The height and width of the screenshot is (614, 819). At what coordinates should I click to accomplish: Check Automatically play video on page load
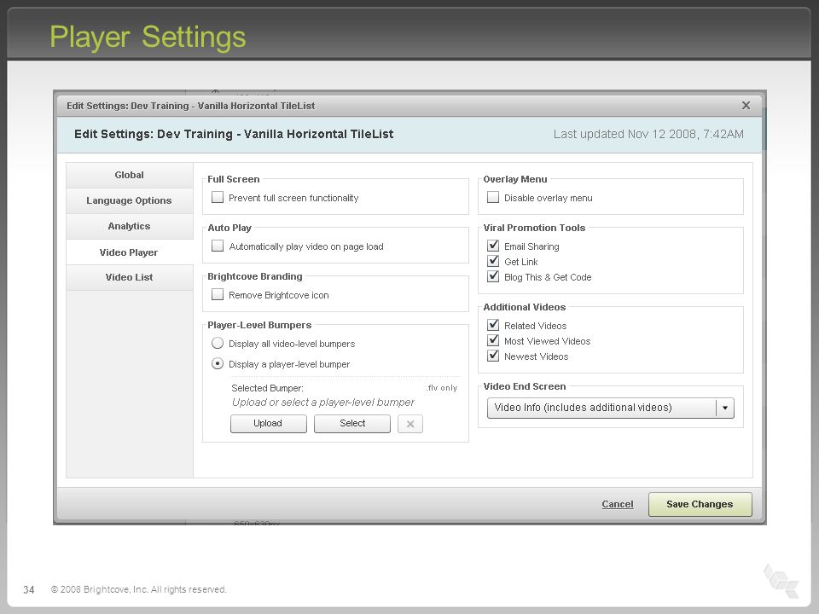click(218, 246)
